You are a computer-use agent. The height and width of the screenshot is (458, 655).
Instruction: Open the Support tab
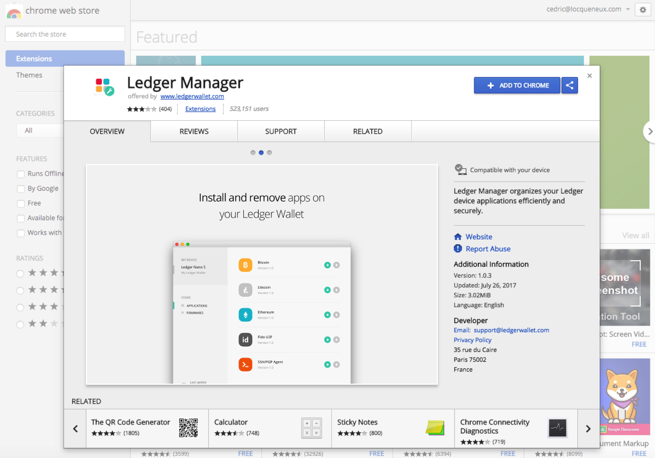[x=281, y=131]
